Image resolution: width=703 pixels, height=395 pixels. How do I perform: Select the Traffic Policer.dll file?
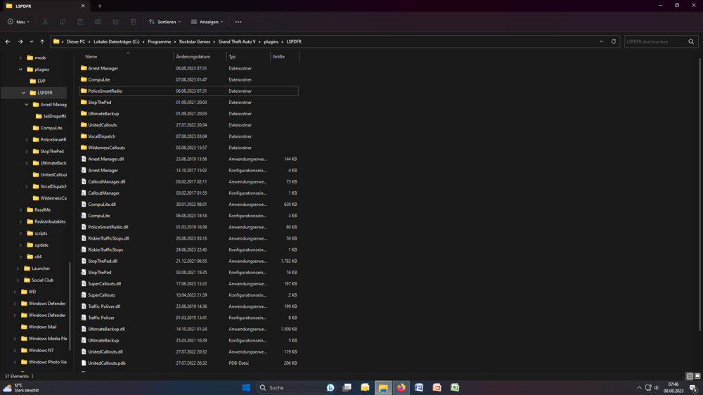coord(188,306)
